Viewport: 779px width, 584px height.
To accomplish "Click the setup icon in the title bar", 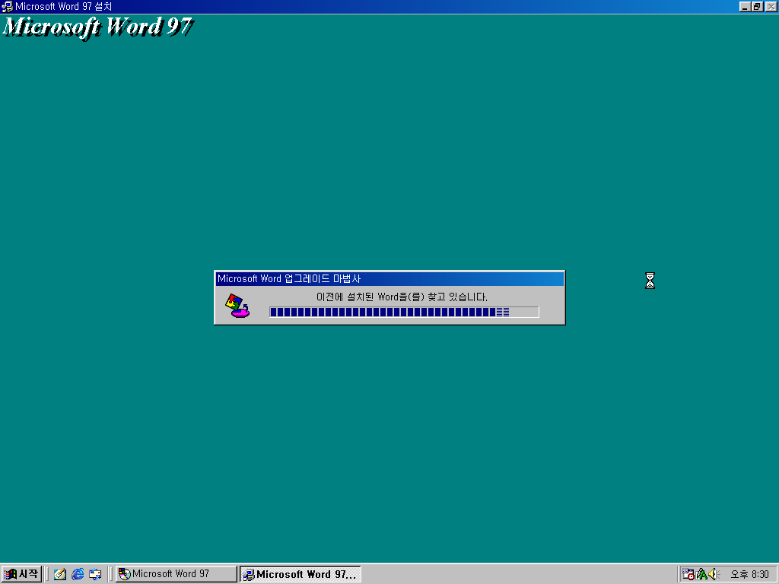I will coord(8,6).
